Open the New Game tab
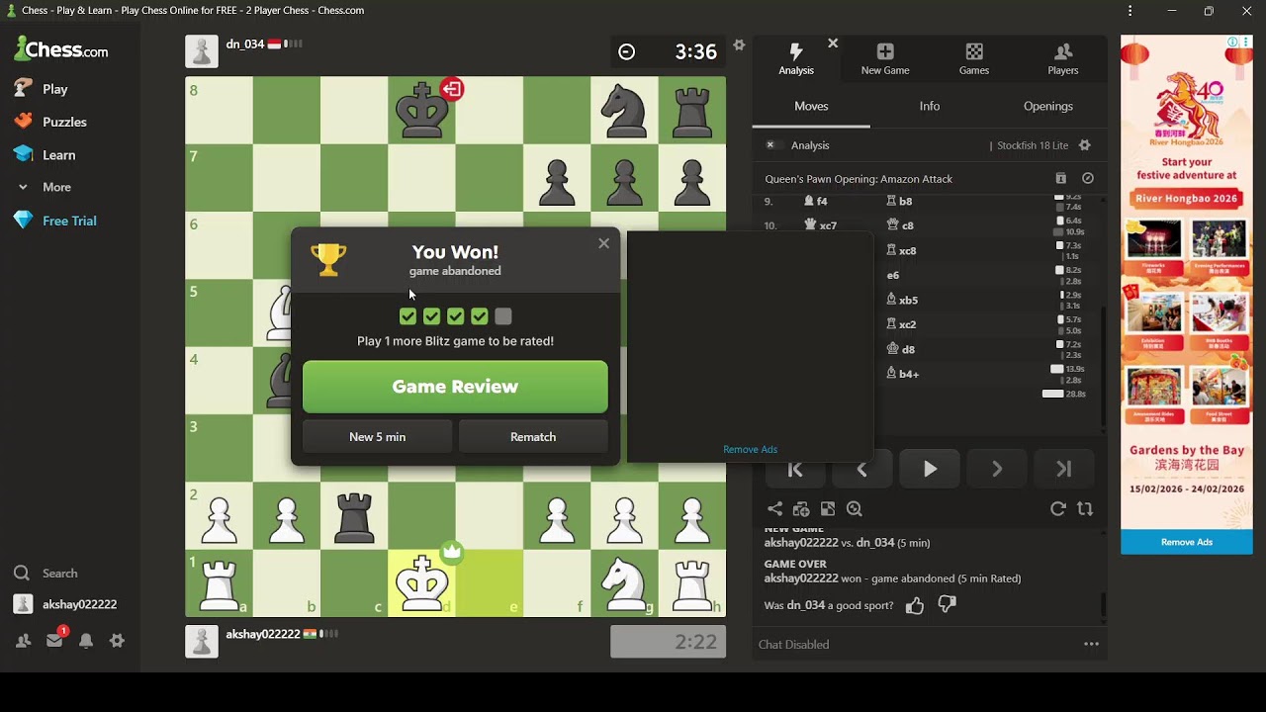This screenshot has width=1266, height=712. point(885,59)
